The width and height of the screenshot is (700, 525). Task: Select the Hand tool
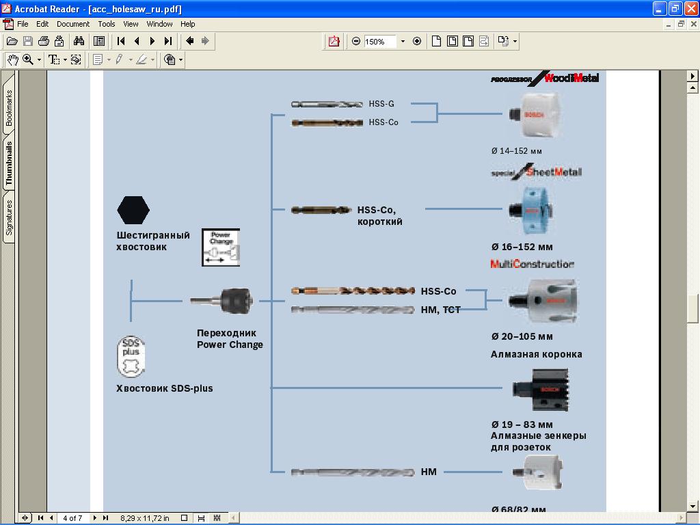coord(12,60)
